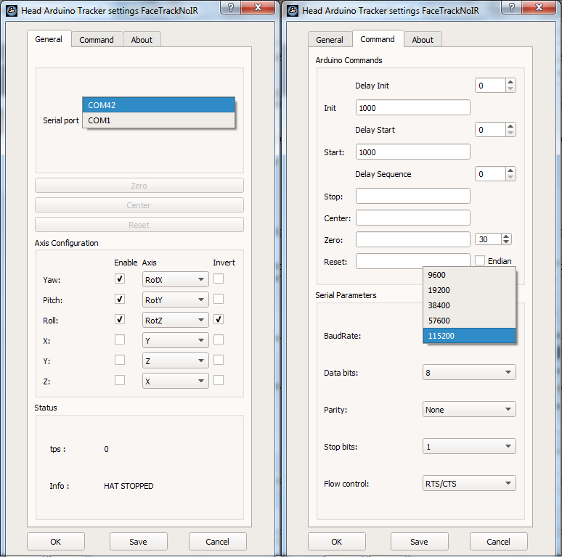Choose 115200 baud rate option
This screenshot has width=562, height=557.
coord(469,336)
